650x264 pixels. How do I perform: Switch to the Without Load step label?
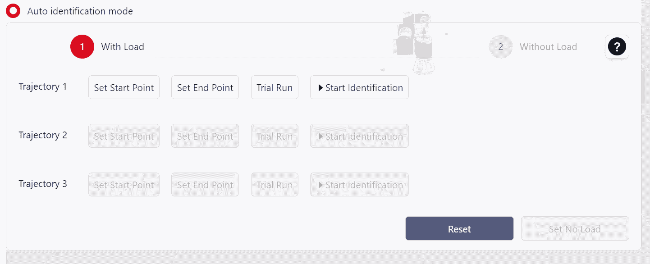548,47
